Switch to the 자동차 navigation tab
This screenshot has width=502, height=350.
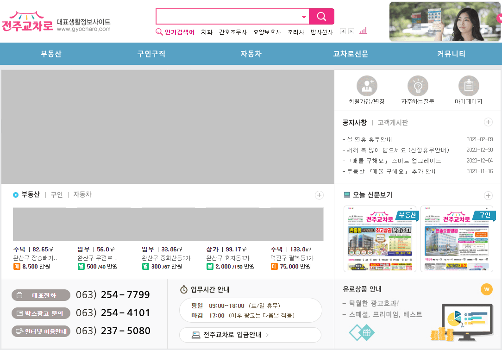(251, 54)
